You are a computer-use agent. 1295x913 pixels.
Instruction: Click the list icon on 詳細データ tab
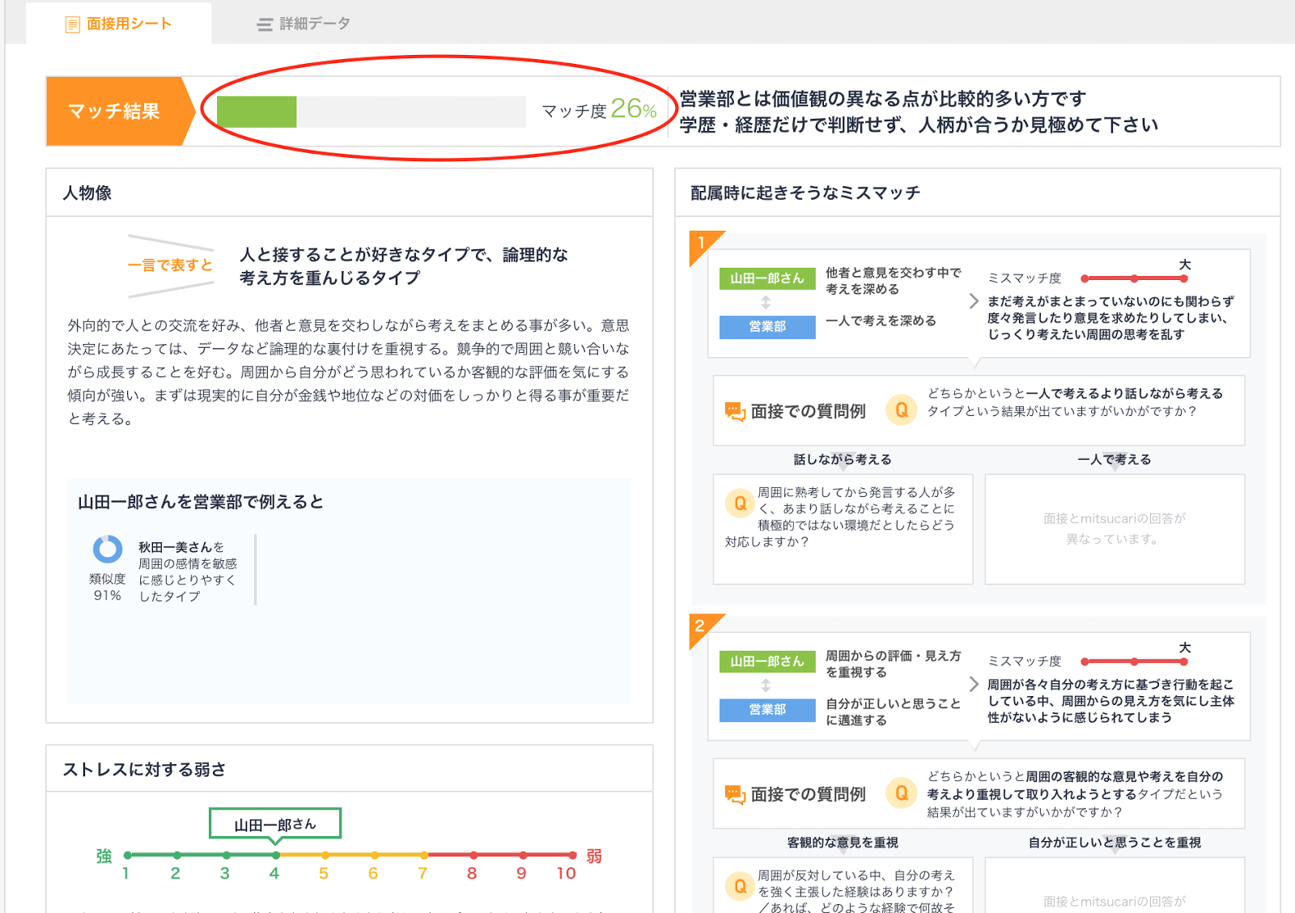click(x=263, y=23)
